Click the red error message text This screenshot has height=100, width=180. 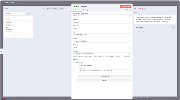coord(154,18)
